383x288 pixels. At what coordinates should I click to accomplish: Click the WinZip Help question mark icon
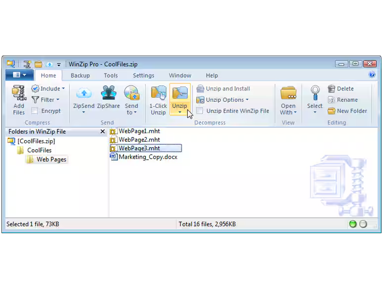point(372,75)
